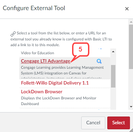Click the dialog scrollbar's top up arrow
This screenshot has width=133, height=132.
[x=131, y=22]
